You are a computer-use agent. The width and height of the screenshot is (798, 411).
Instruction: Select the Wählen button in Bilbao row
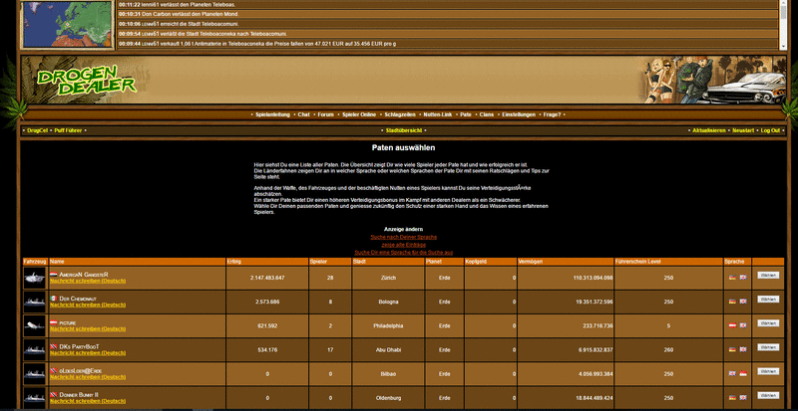pos(768,371)
